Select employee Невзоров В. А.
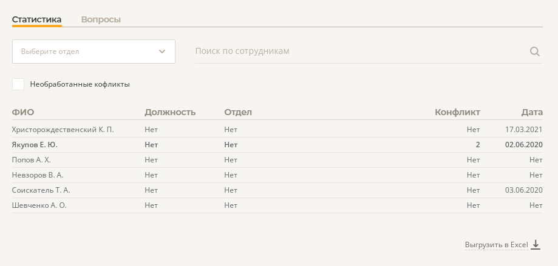The image size is (558, 266). (x=38, y=175)
